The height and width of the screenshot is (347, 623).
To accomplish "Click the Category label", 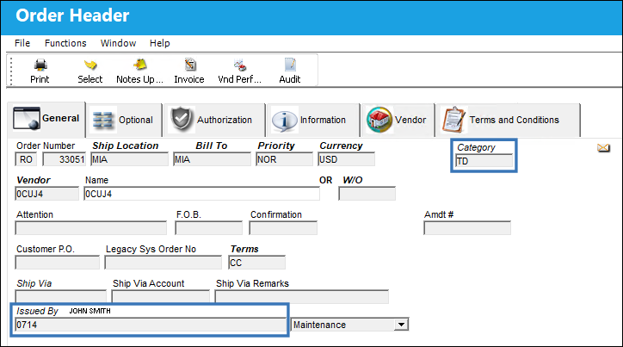I will coord(476,147).
